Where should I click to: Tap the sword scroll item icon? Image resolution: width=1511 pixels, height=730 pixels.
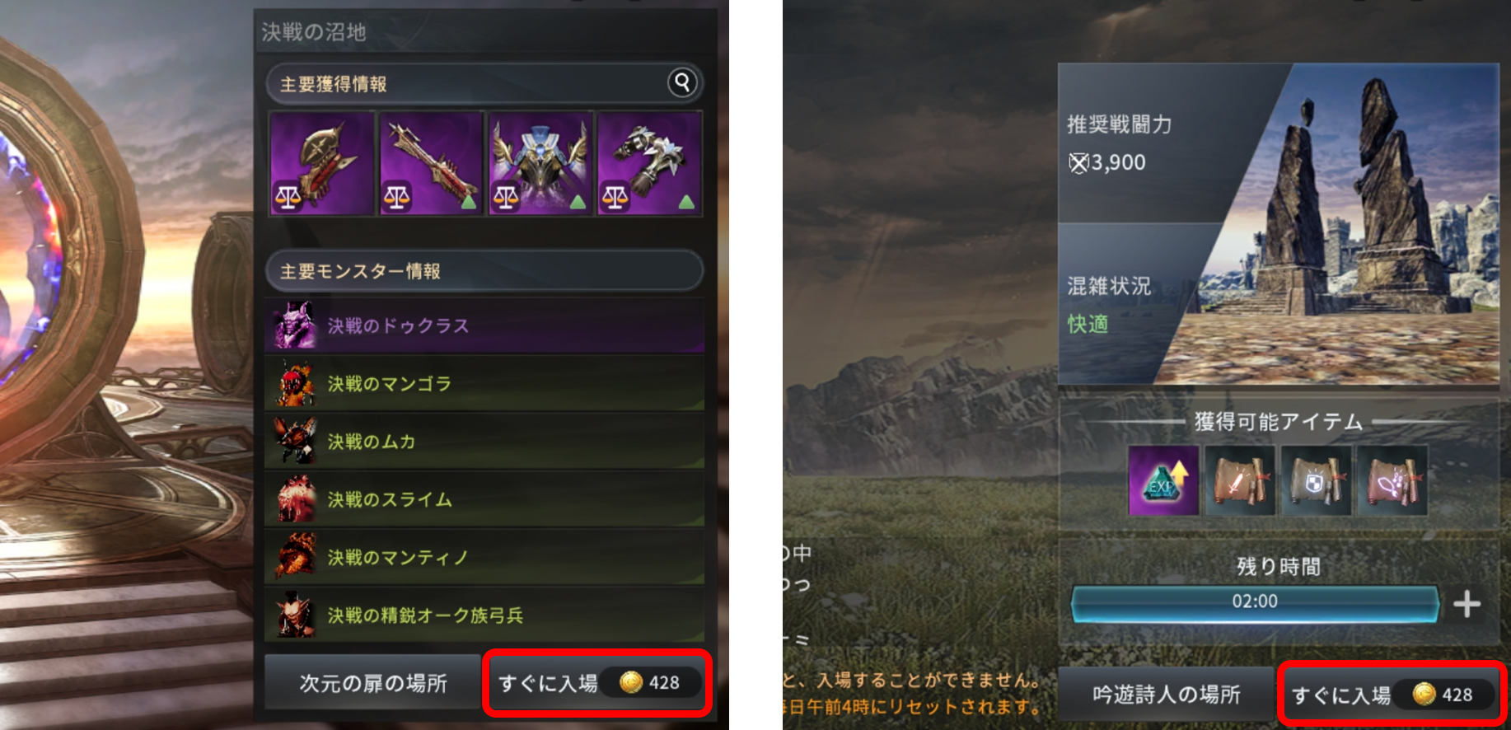pyautogui.click(x=1240, y=481)
